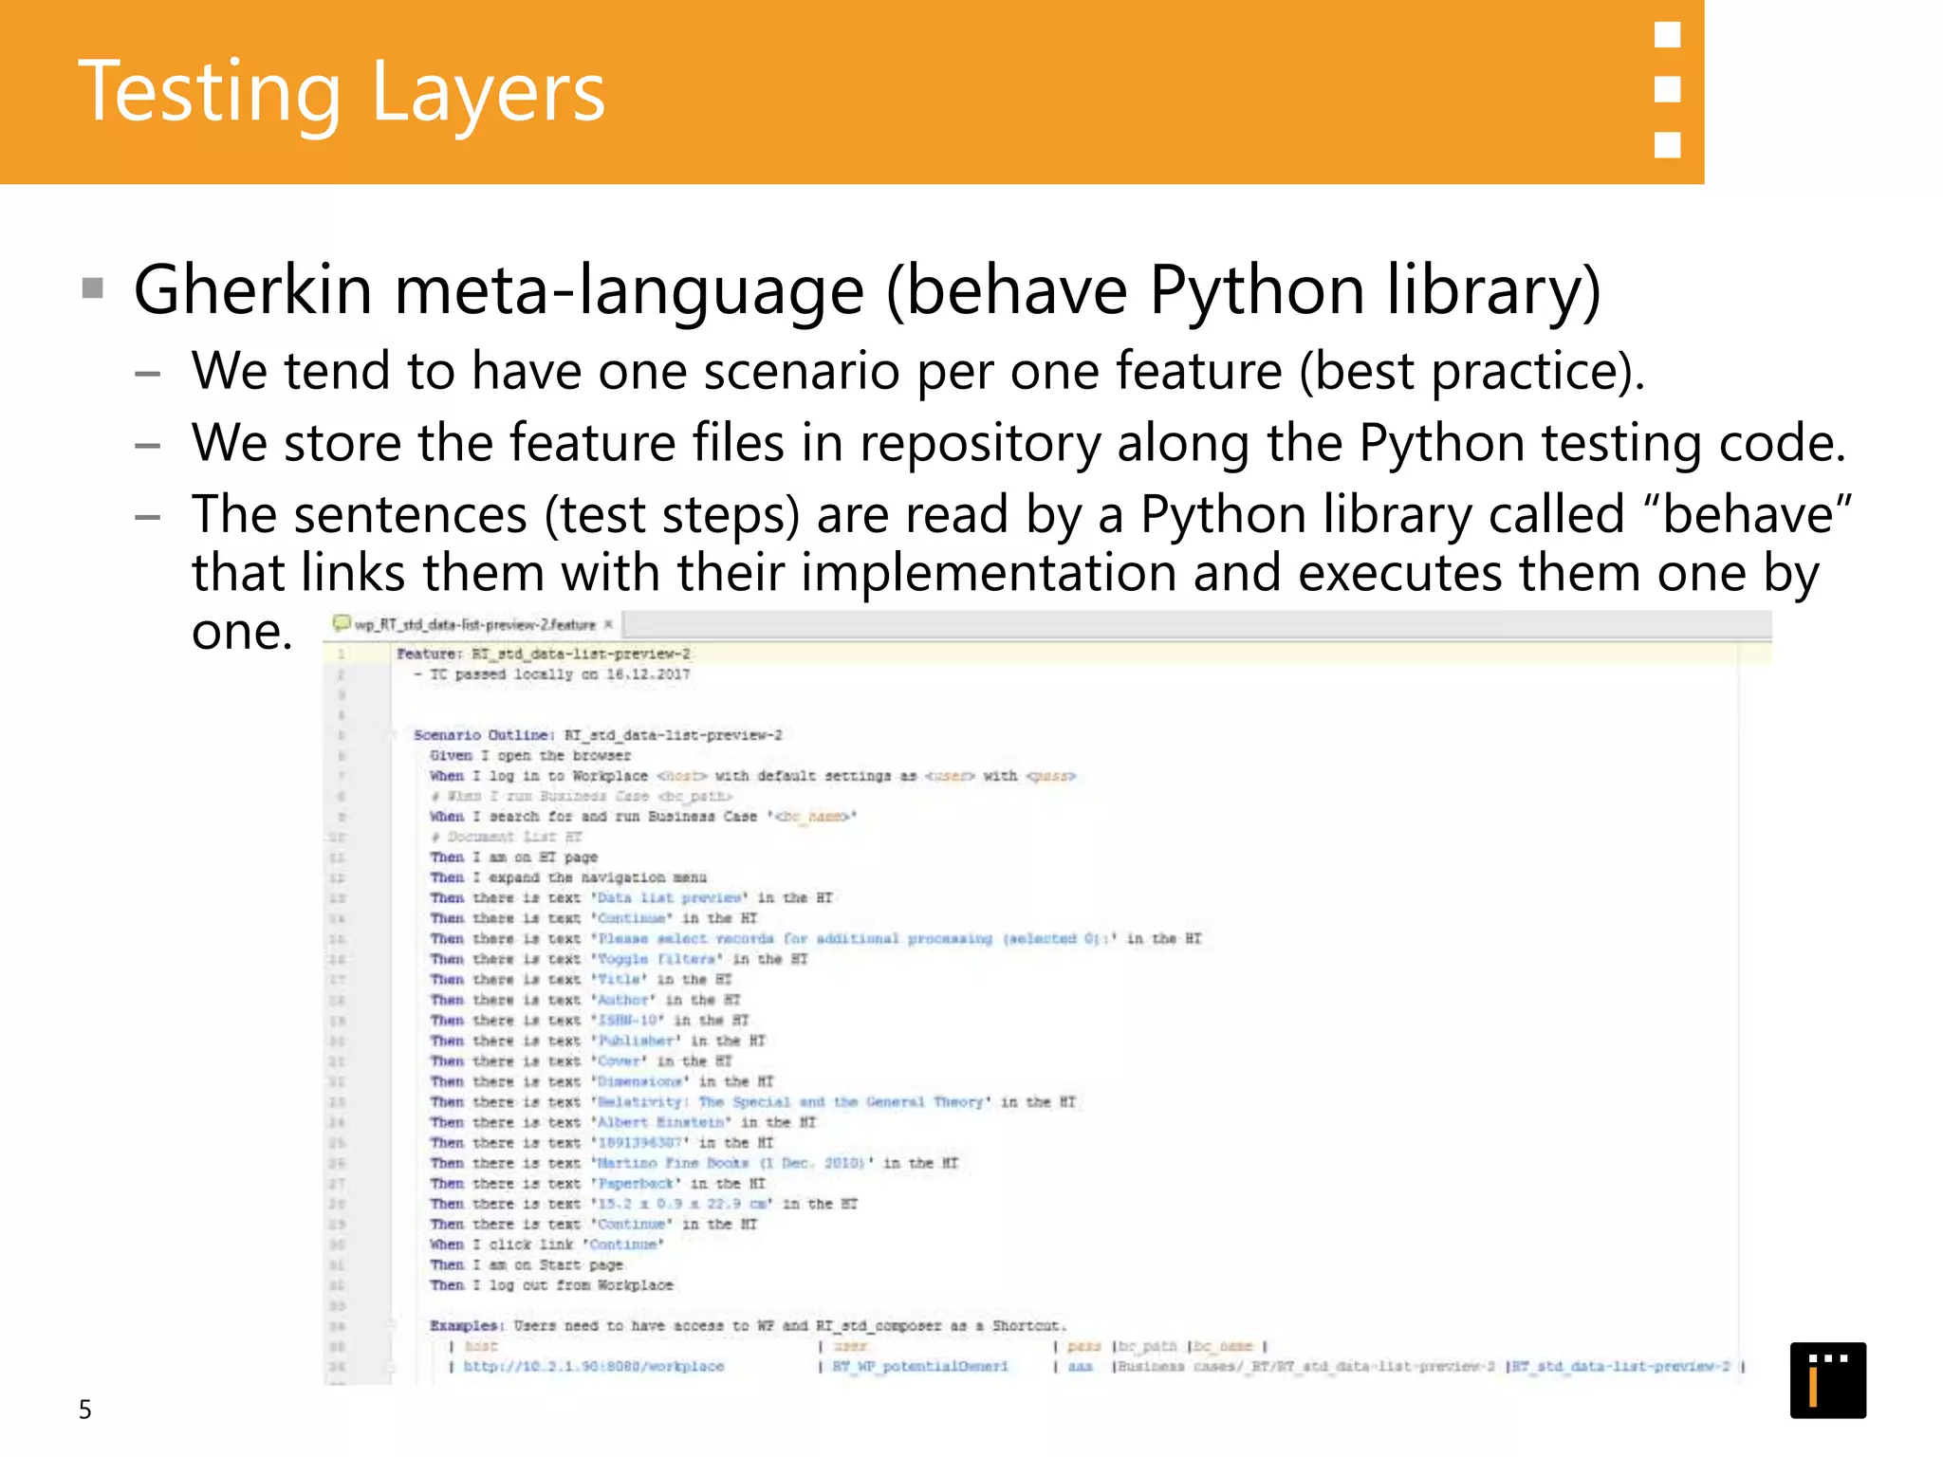This screenshot has height=1457, width=1943.
Task: Click the step with text 'Albert Einstein'
Action: (622, 1123)
